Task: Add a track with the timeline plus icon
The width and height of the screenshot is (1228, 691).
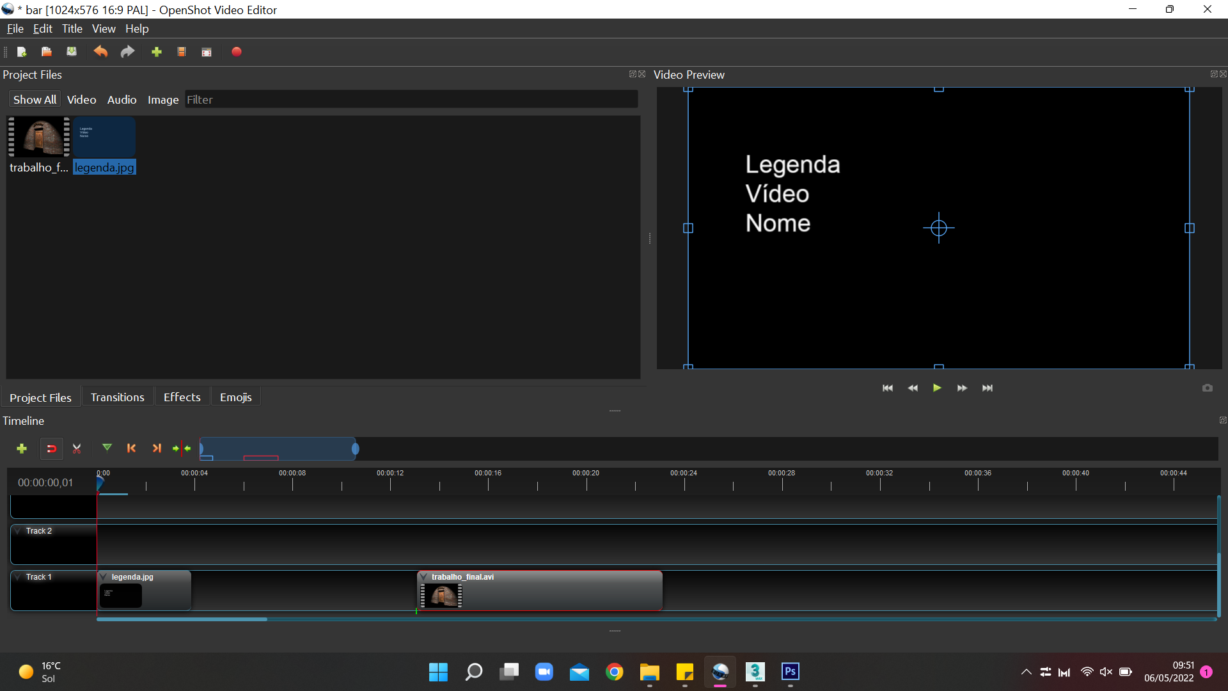Action: [x=22, y=449]
